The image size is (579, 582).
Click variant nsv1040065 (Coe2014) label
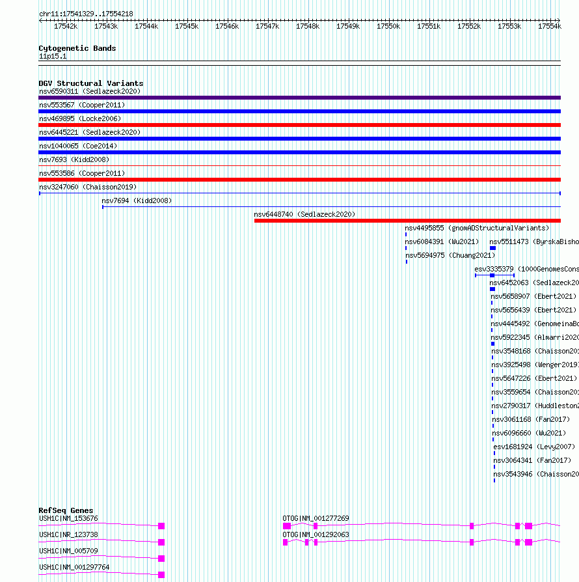coord(78,146)
